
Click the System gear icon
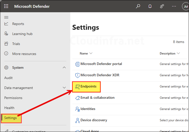6,67
